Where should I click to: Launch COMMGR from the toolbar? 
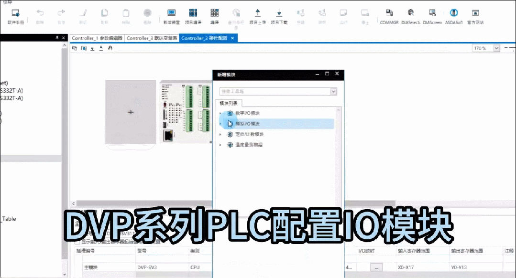[389, 16]
